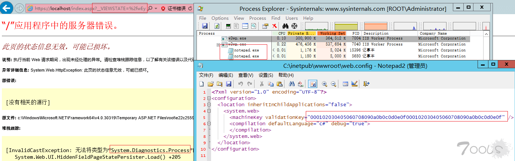The width and height of the screenshot is (515, 161).
Task: Toggle the Word Wrap button in Notepad2
Action: point(313,84)
